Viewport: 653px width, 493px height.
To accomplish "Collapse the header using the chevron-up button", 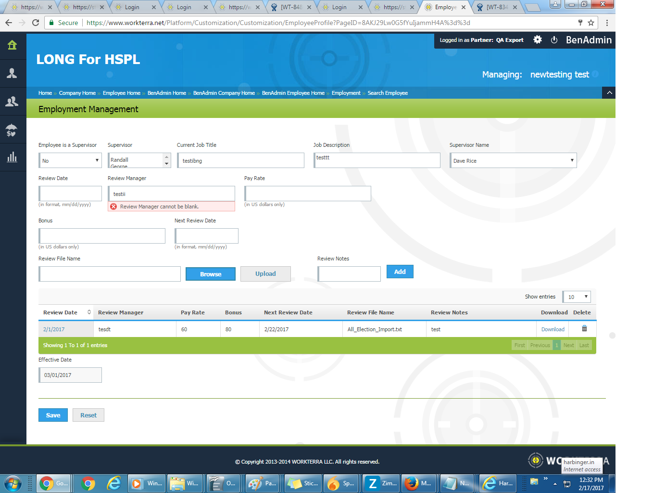I will [x=609, y=93].
